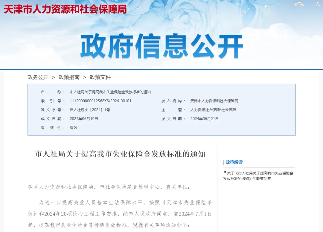Viewport: 323px width, 232px height.
Task: Click the 政府信息公开 banner graphic
Action: 161,45
